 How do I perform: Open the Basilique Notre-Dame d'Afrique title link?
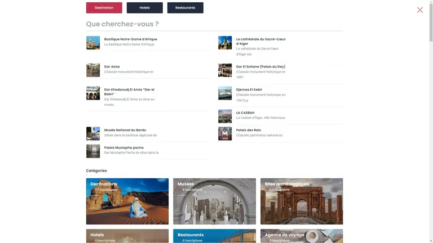pos(131,39)
